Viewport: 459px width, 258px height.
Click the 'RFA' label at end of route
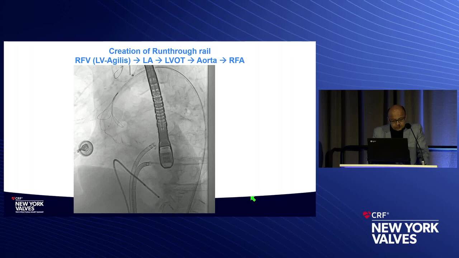click(237, 60)
